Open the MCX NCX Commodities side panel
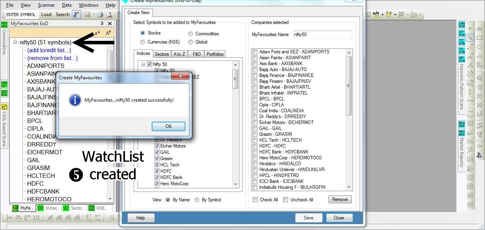Image resolution: width=485 pixels, height=230 pixels. click(4, 25)
